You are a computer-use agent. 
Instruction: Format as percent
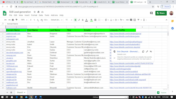click(x=34, y=20)
